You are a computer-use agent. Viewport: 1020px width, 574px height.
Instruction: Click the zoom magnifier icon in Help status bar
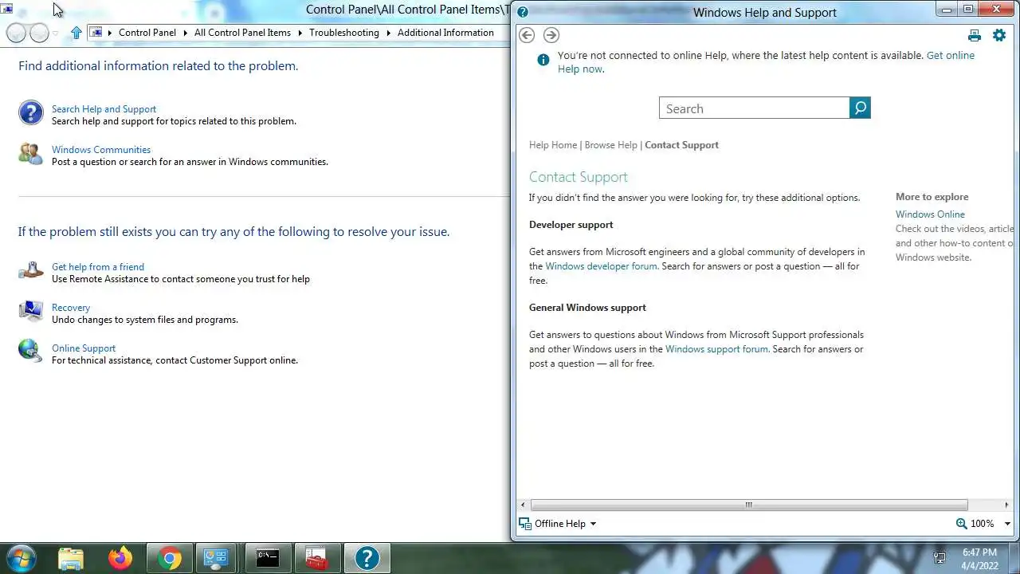(x=961, y=524)
